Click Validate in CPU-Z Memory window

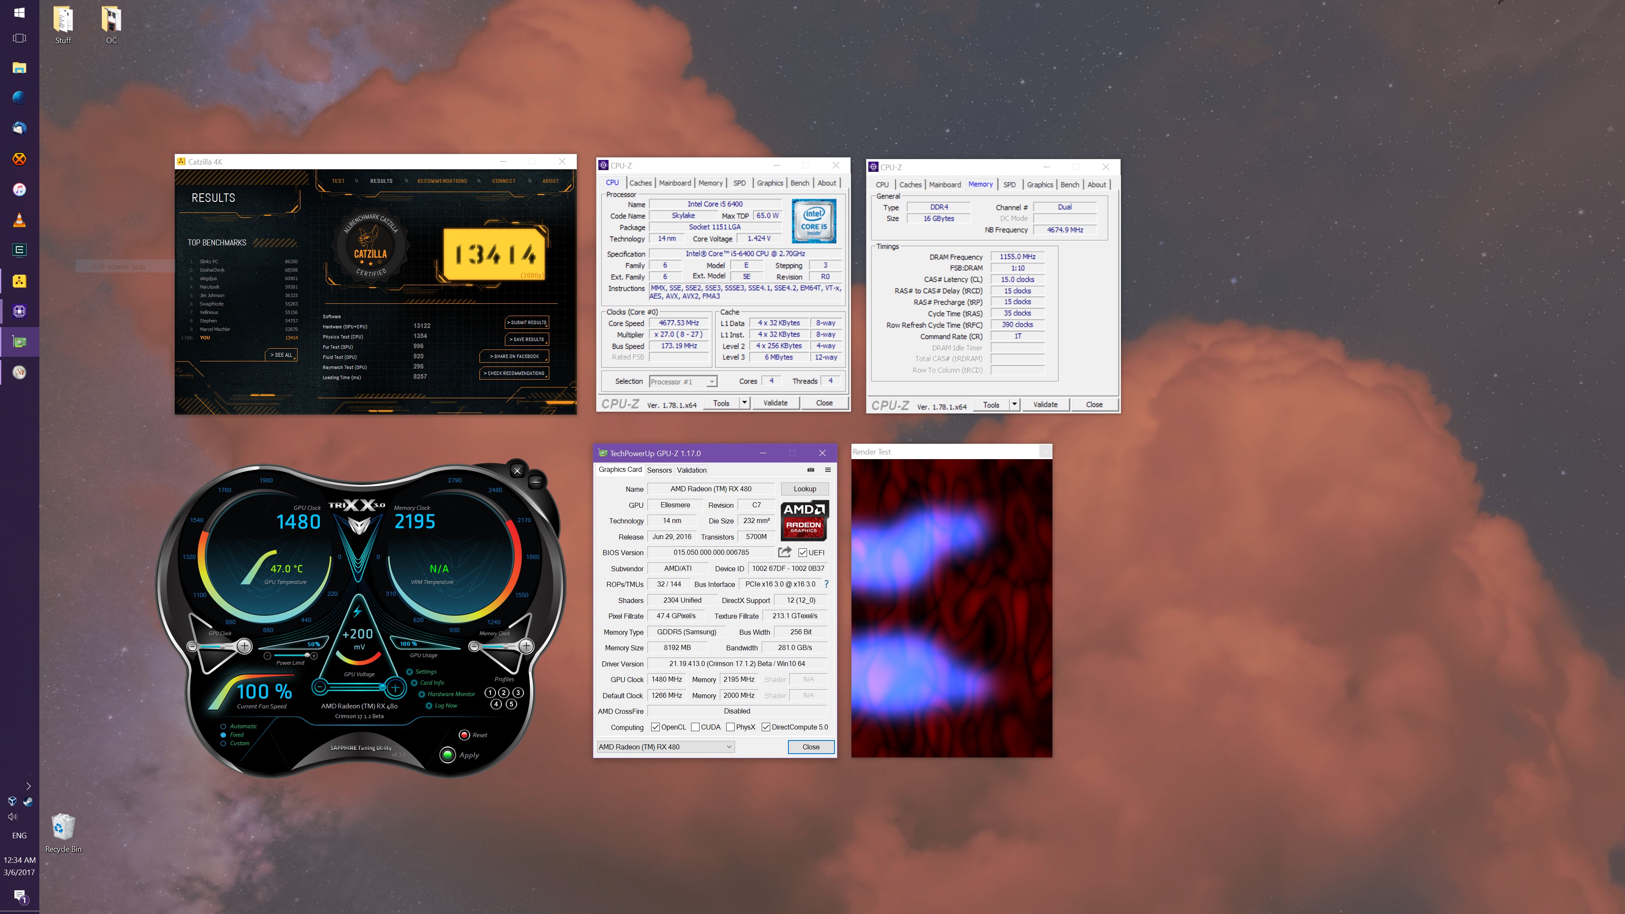[1045, 405]
